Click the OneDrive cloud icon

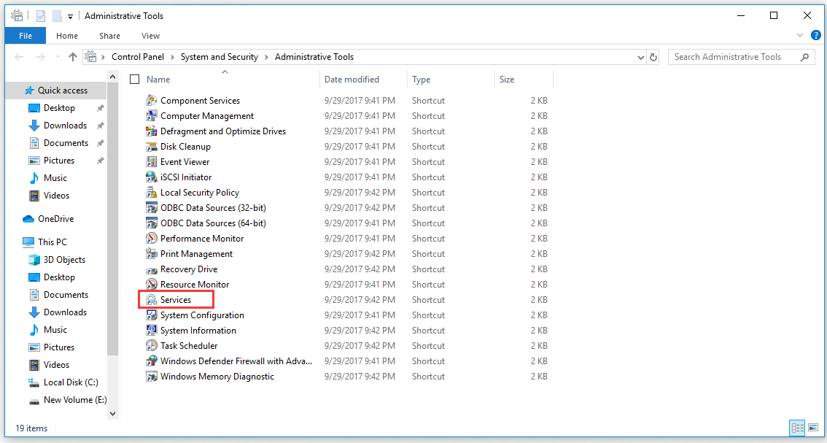(x=28, y=219)
